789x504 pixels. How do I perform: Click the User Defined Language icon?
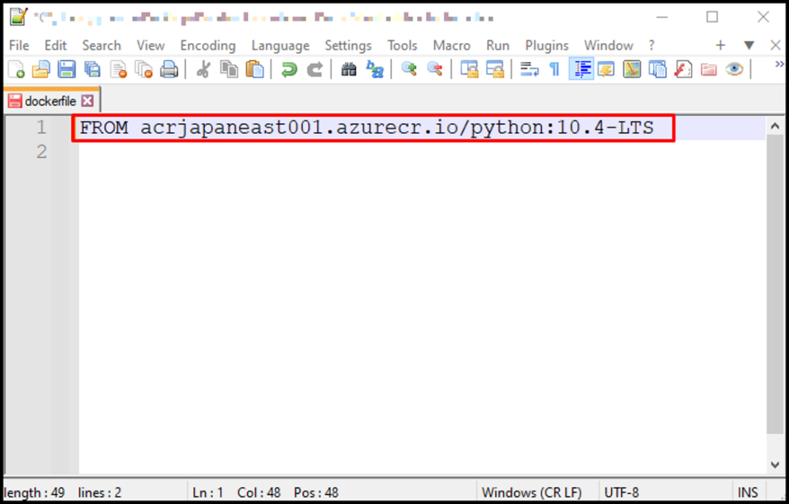tap(606, 69)
